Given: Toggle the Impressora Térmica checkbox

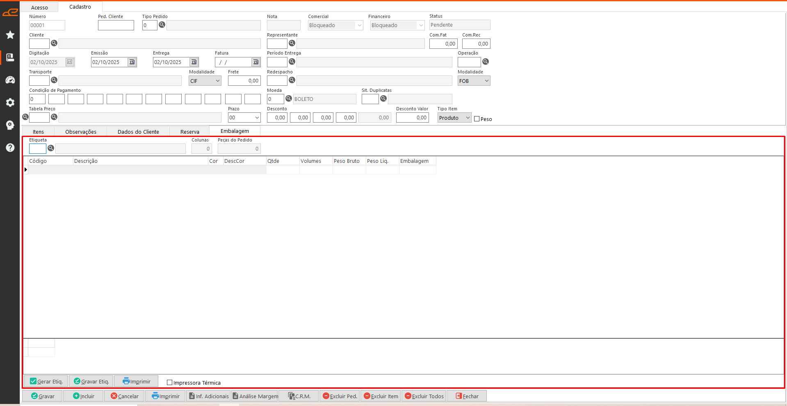Looking at the screenshot, I should coord(169,383).
